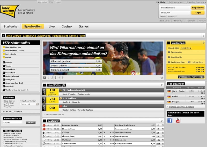This screenshot has height=147, width=207.
Task: Show banner slide 1
Action: [x=49, y=78]
